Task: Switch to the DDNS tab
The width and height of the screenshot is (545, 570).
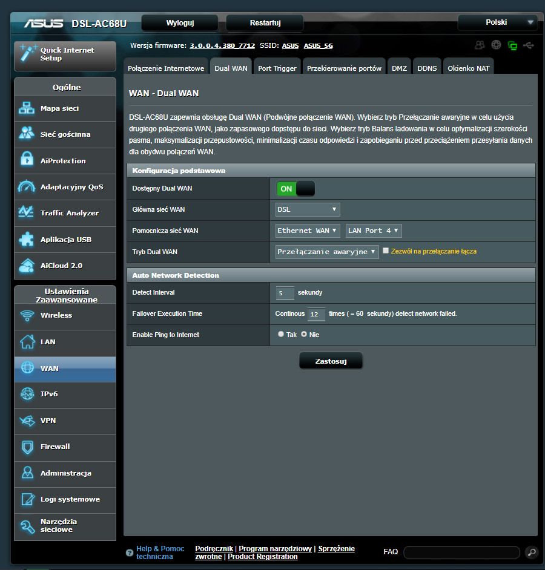Action: click(x=427, y=68)
